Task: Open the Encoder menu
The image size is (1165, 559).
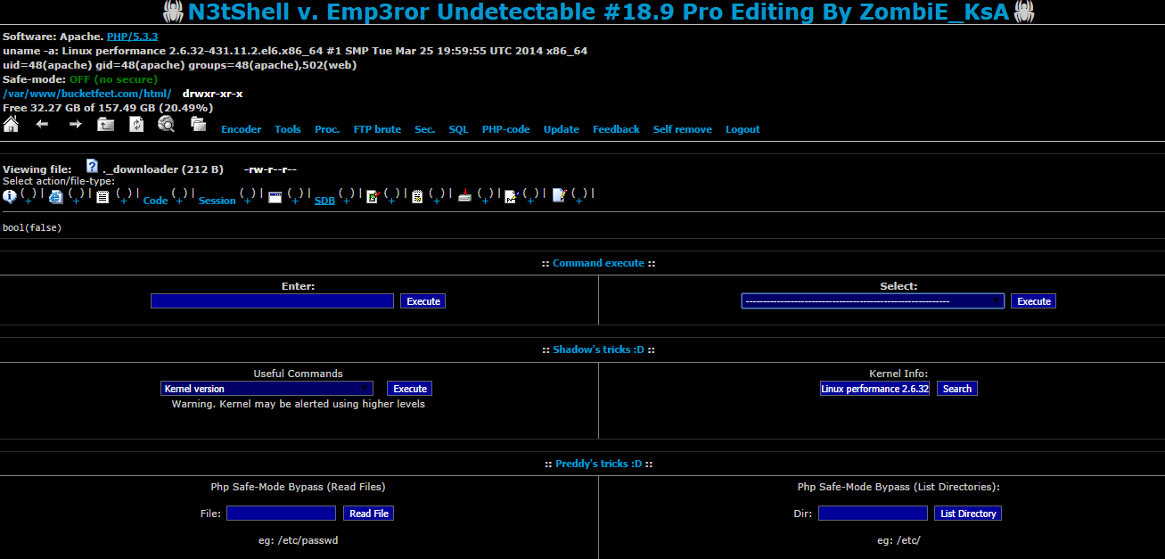Action: (x=242, y=129)
